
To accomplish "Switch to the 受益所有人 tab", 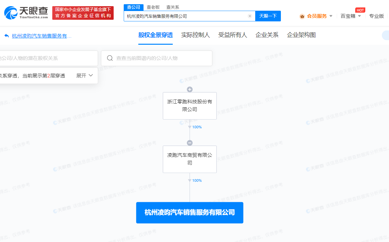I will point(232,35).
